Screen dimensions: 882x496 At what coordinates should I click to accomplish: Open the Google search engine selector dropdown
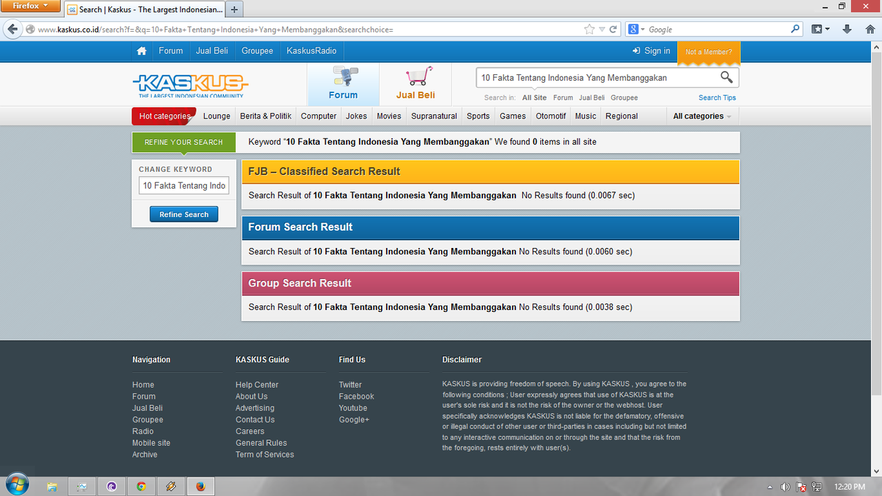(x=637, y=29)
